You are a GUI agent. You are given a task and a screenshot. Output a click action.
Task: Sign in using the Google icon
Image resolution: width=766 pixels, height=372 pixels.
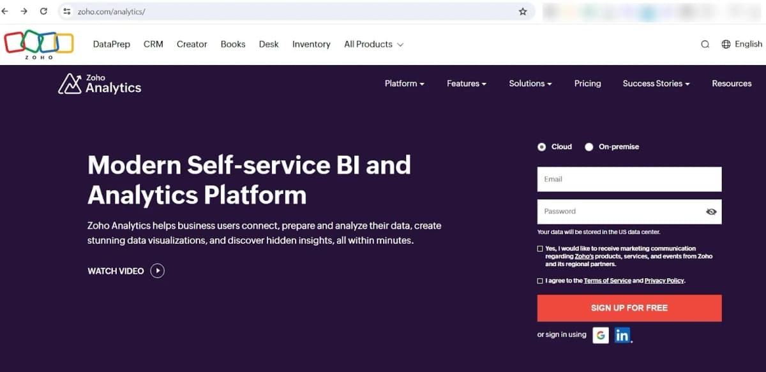(x=601, y=335)
